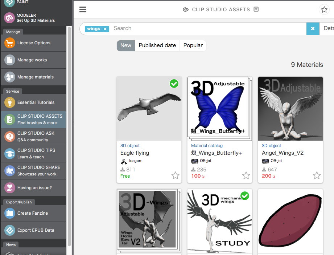Open the Angel_Wings_V2 title link
This screenshot has height=255, width=334.
283,153
